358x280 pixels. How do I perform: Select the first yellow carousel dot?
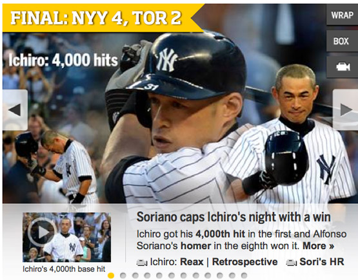111,275
